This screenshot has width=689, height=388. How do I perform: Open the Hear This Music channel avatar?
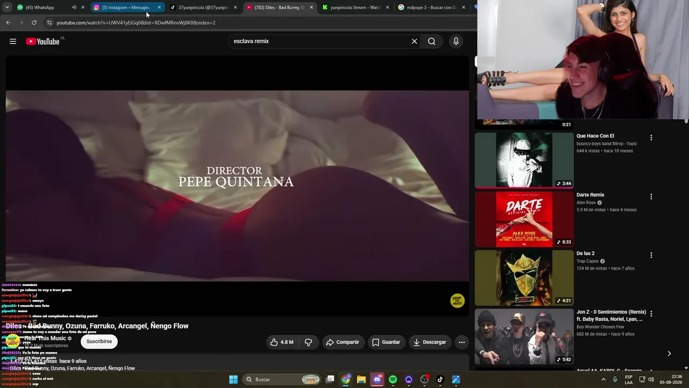click(x=13, y=341)
